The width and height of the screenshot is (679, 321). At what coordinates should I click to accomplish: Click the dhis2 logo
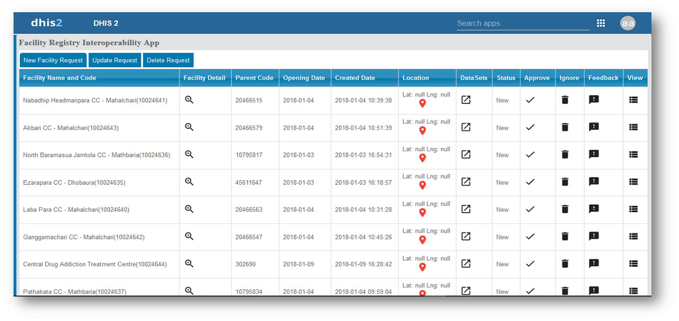(46, 23)
